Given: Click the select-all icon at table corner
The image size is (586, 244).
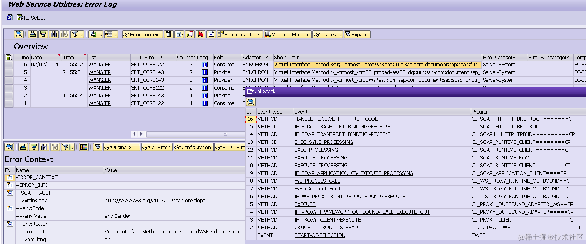Looking at the screenshot, I should pos(9,57).
